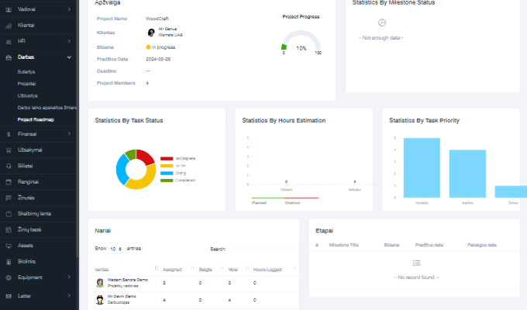527x310 pixels.
Task: Click the Žinių bazė icon
Action: click(x=9, y=230)
